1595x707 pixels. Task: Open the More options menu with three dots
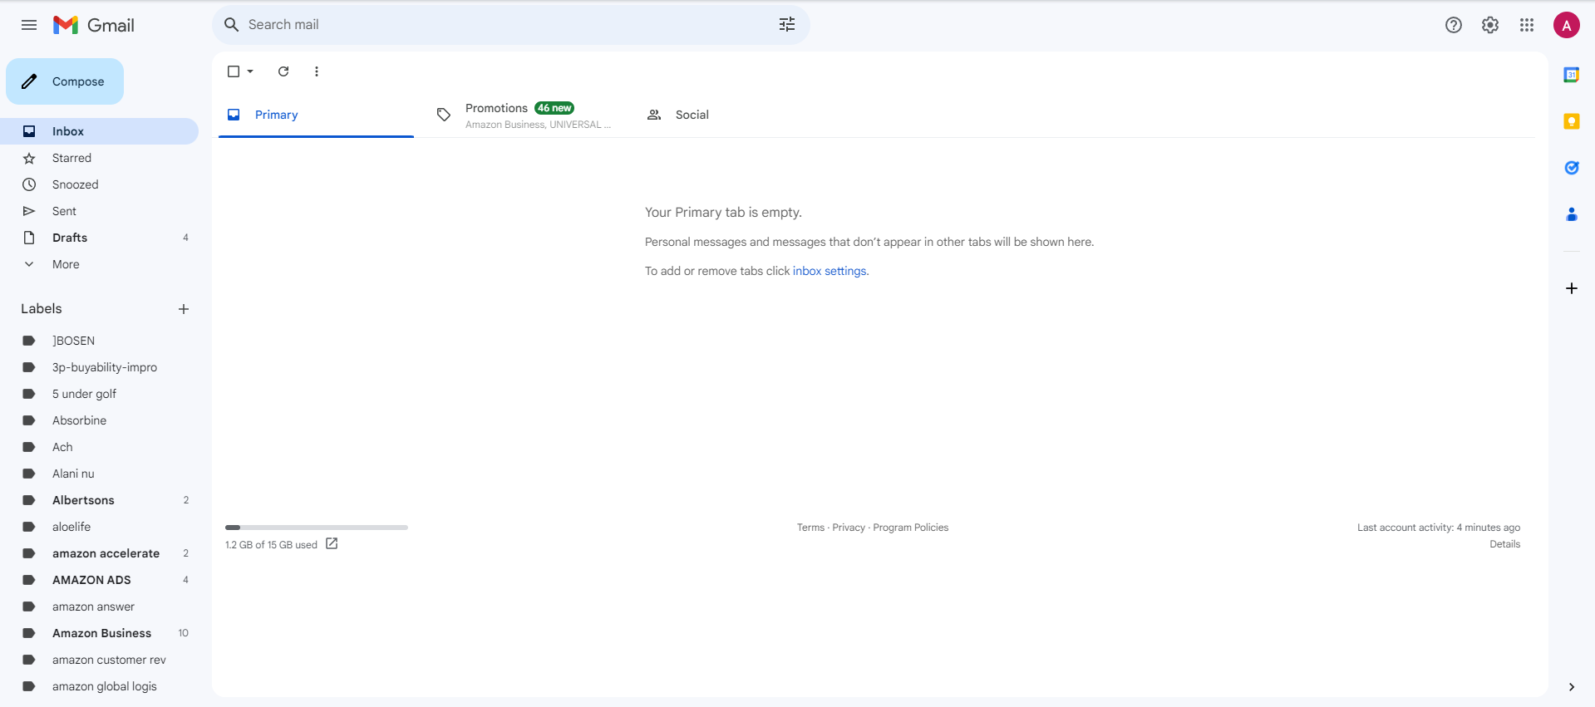click(x=317, y=71)
